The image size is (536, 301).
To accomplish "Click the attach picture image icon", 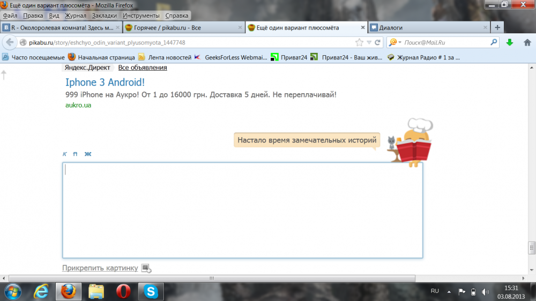I will 146,268.
